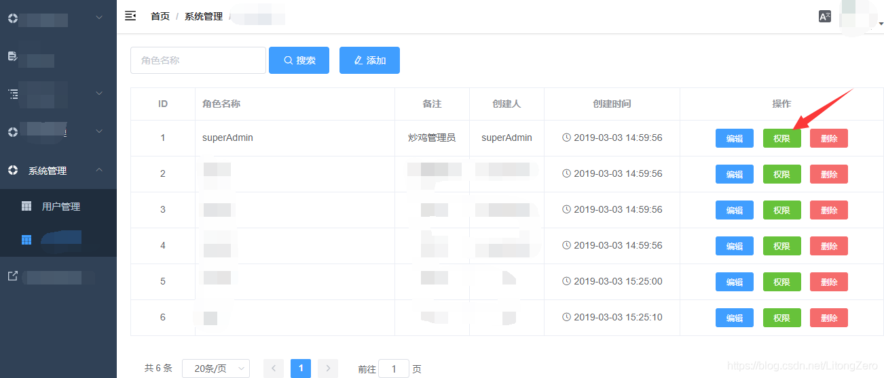Click the page jump number input

click(393, 369)
